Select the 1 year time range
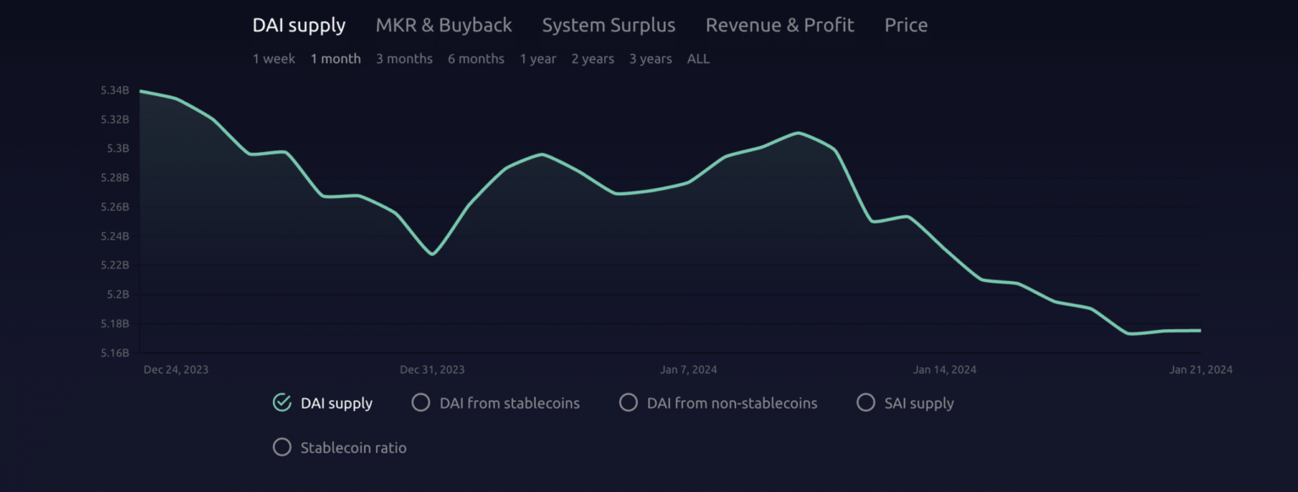The image size is (1298, 492). [x=537, y=59]
